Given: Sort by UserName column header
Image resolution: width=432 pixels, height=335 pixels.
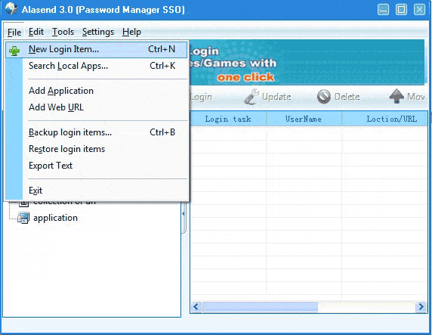Looking at the screenshot, I should [x=304, y=119].
